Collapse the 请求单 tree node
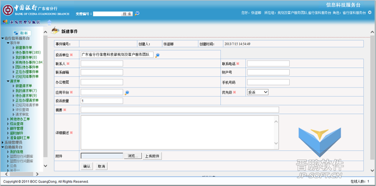 point(8,81)
